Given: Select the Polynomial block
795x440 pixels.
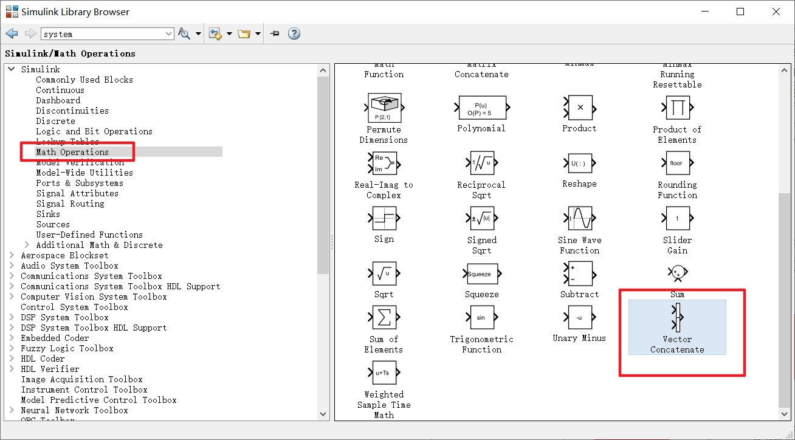Looking at the screenshot, I should [481, 108].
